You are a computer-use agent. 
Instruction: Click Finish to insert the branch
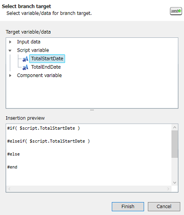(x=128, y=206)
